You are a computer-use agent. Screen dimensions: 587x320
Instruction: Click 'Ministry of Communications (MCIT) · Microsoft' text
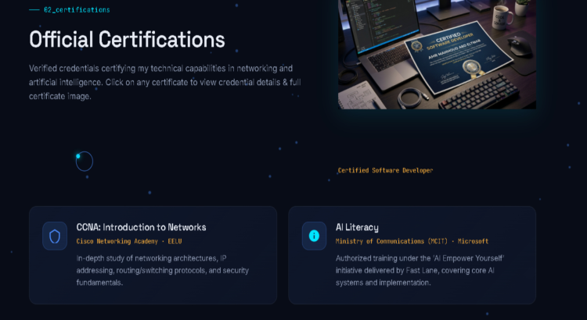point(412,241)
